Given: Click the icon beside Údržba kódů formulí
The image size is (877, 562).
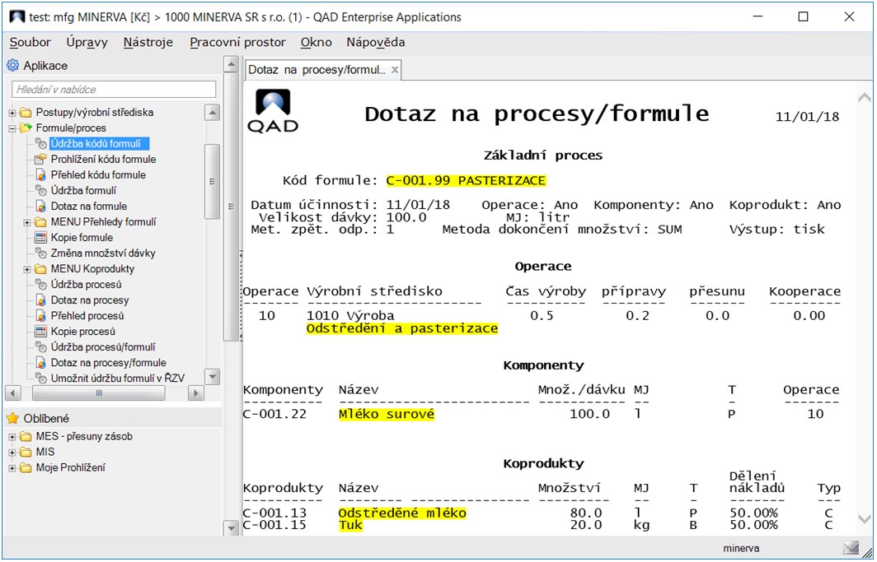Looking at the screenshot, I should [x=41, y=143].
